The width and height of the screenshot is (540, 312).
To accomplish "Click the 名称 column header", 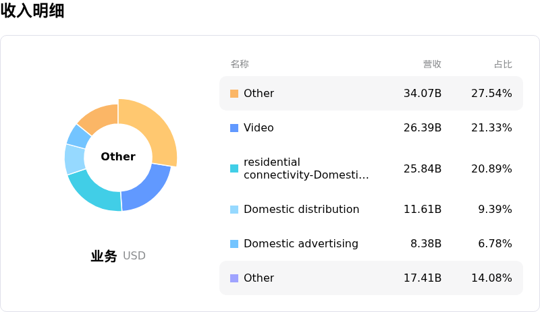I will [x=240, y=64].
